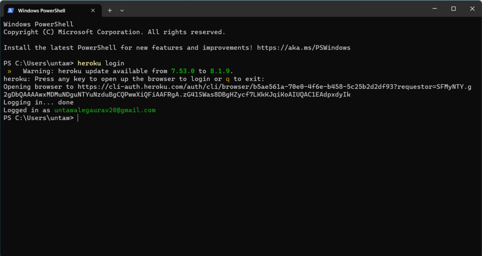Image resolution: width=482 pixels, height=256 pixels.
Task: Click the "Logging in... done" line
Action: (x=39, y=102)
